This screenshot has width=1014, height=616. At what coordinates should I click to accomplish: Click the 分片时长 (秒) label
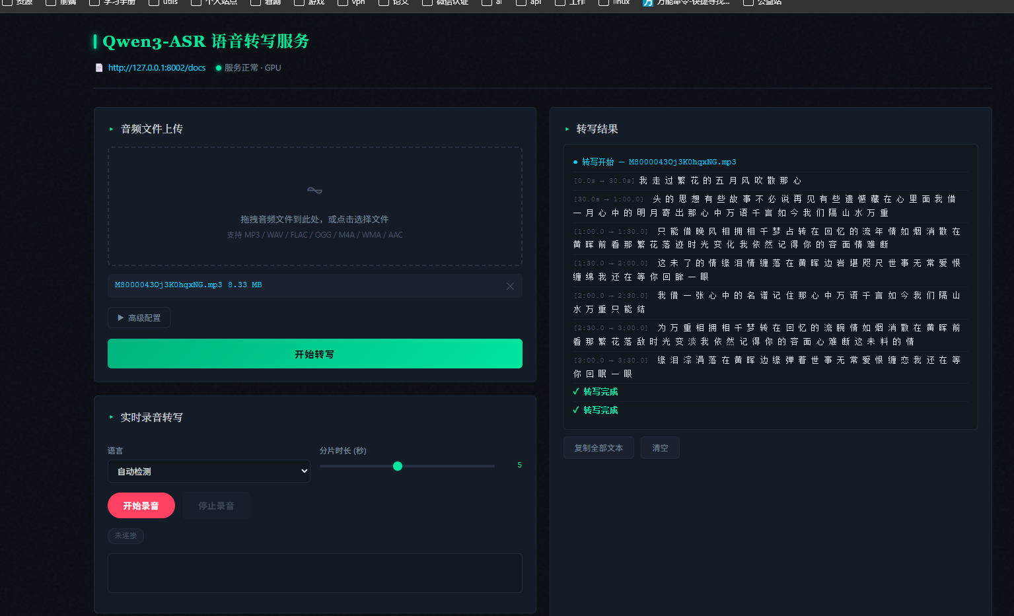[343, 450]
